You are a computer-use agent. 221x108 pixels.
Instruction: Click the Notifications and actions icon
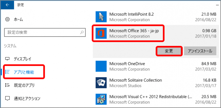pos(7,98)
